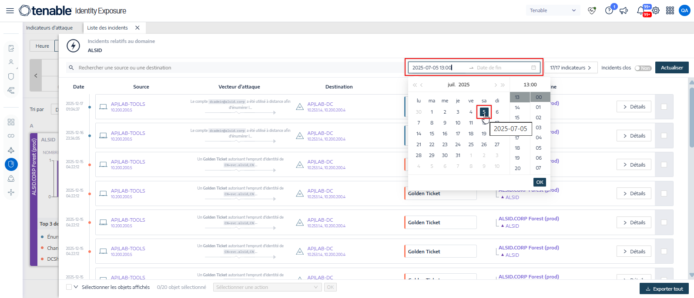Image resolution: width=694 pixels, height=298 pixels.
Task: Open the apps grid launcher
Action: [670, 11]
